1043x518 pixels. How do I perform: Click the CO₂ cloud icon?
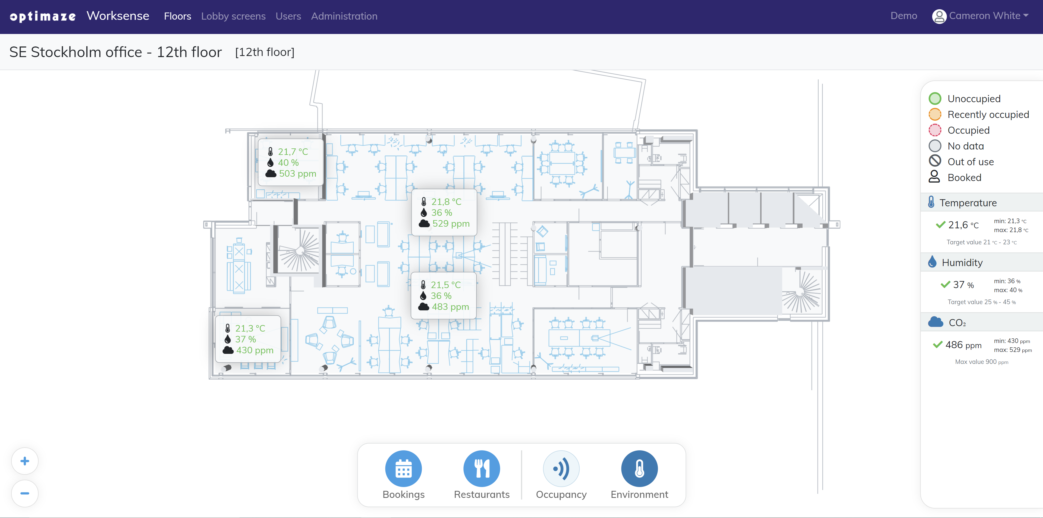(x=935, y=322)
